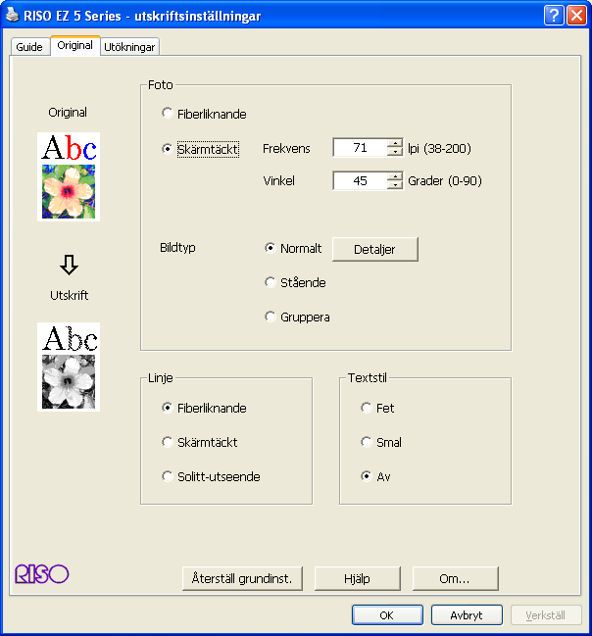This screenshot has width=592, height=636.
Task: Choose Stående image type
Action: pyautogui.click(x=295, y=282)
